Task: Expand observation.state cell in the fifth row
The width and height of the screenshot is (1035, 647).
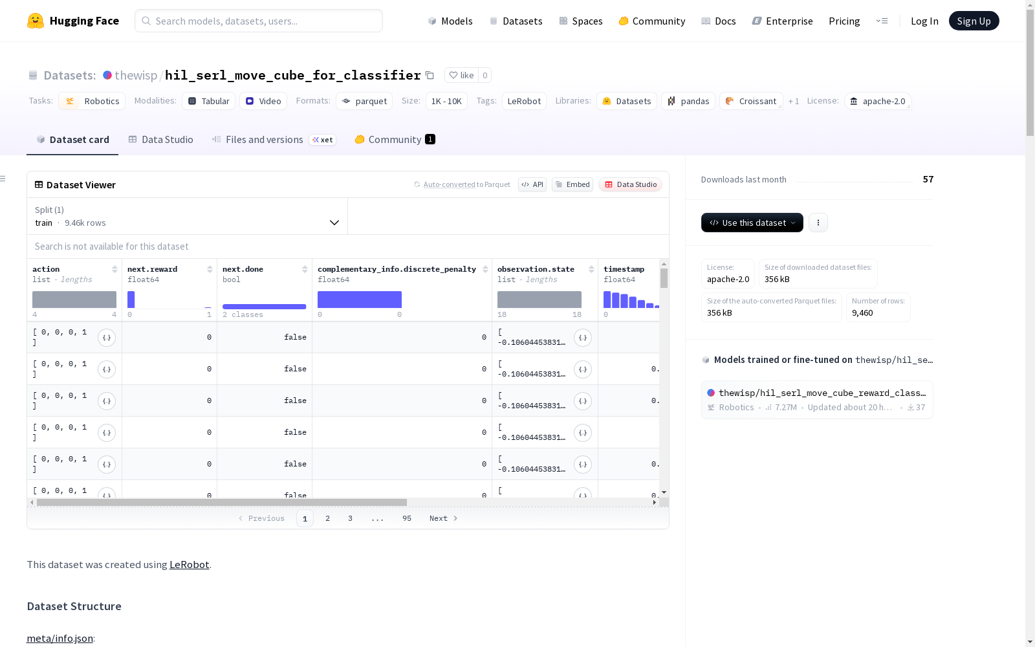Action: pos(583,465)
